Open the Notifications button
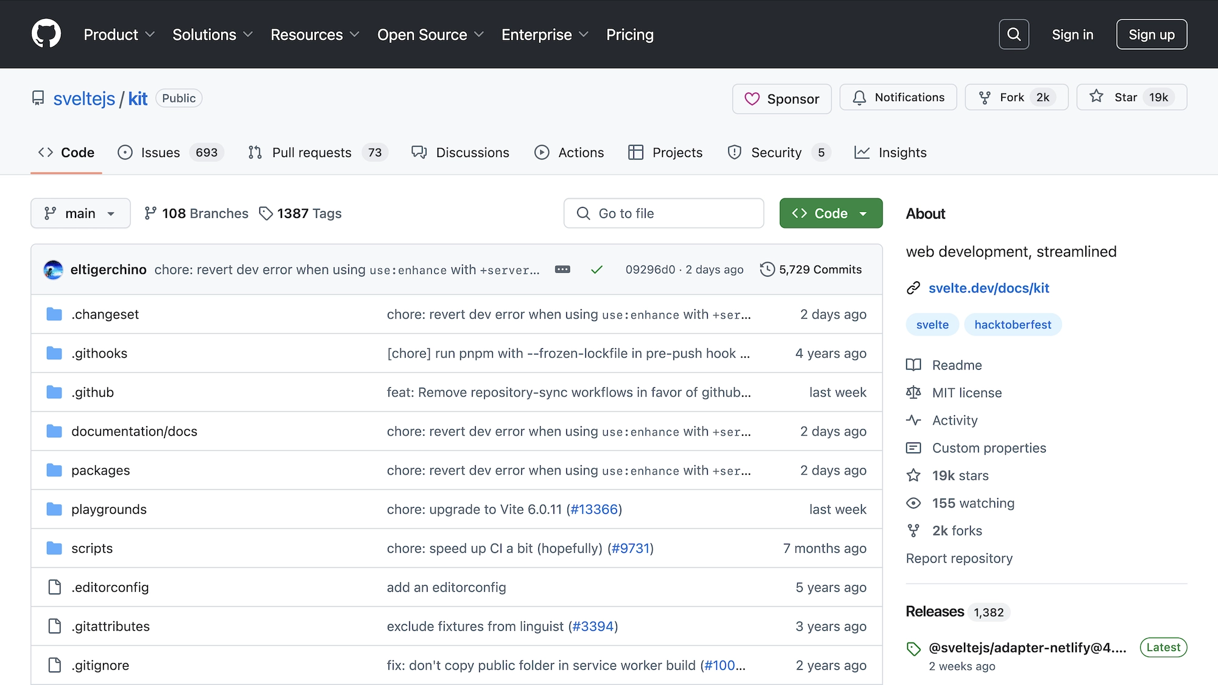 pyautogui.click(x=898, y=97)
